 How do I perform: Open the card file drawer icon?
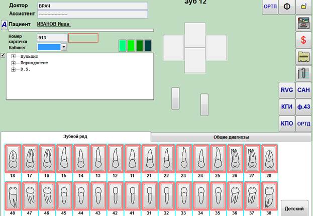tap(303, 22)
